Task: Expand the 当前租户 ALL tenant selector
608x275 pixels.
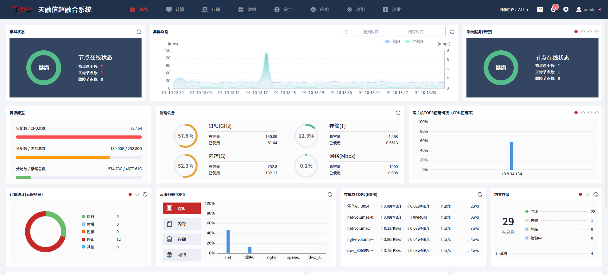Action: point(514,10)
